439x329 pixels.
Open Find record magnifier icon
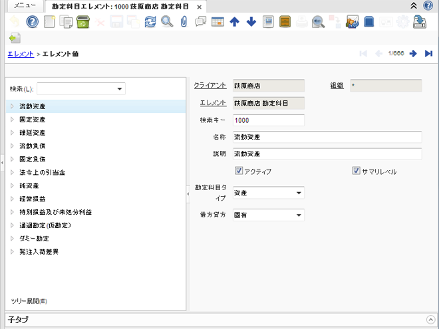click(x=167, y=21)
